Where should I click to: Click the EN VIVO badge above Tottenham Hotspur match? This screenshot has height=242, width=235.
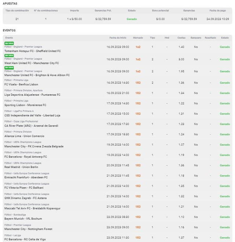9,43
